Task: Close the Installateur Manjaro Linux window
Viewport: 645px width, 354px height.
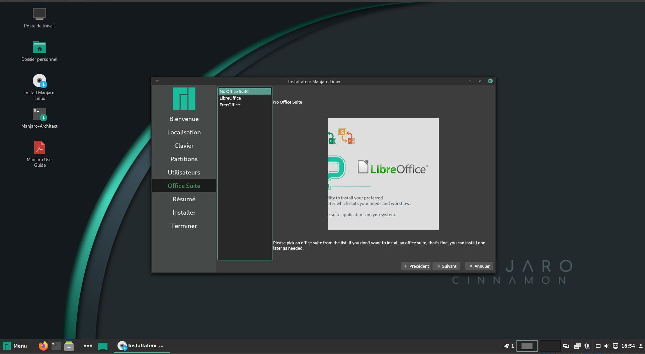Action: [x=490, y=81]
